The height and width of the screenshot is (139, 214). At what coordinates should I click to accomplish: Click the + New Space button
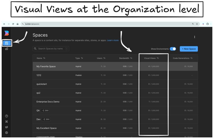[x=189, y=49]
